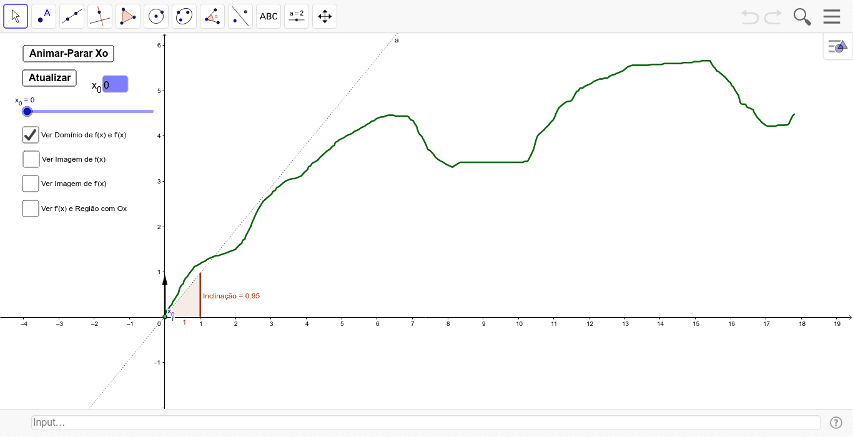
Task: Click the Animar-Parar Xo button
Action: pos(69,54)
